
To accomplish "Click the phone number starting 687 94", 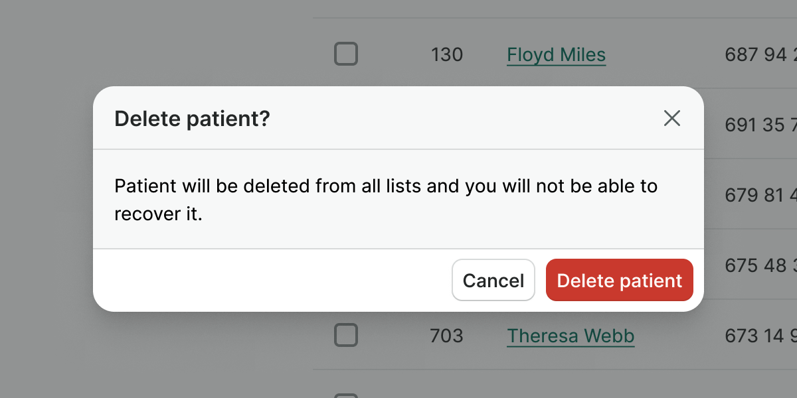I will (760, 54).
